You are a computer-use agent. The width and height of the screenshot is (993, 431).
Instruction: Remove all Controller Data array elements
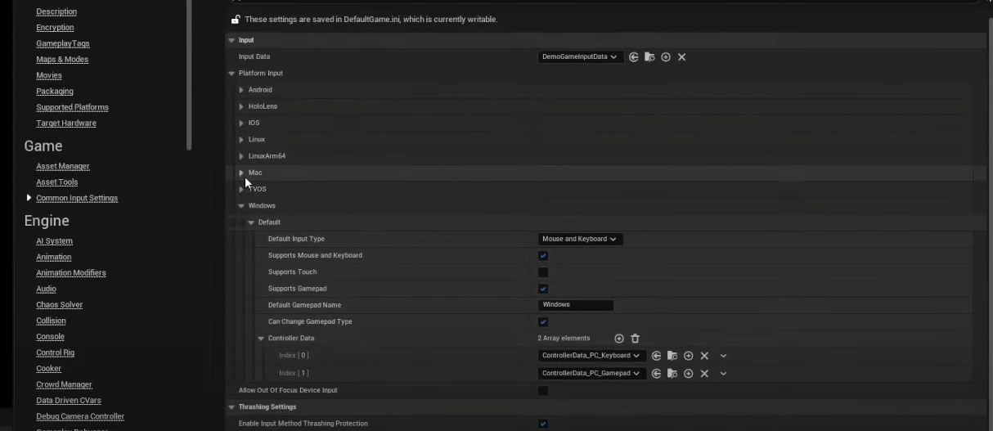click(x=635, y=339)
